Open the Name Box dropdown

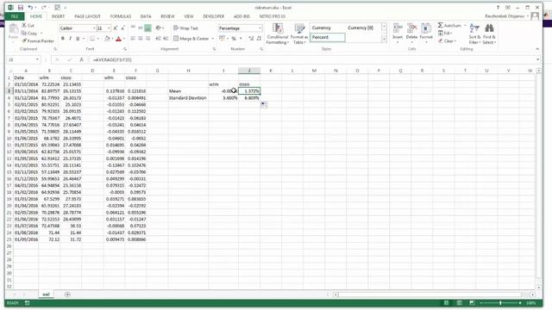coord(37,59)
